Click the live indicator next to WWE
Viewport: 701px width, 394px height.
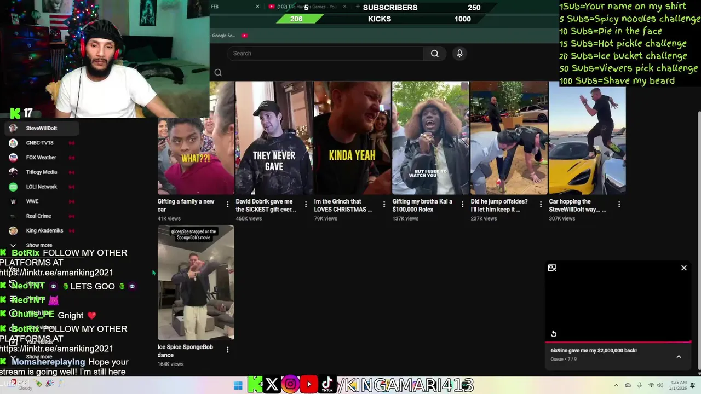(71, 201)
